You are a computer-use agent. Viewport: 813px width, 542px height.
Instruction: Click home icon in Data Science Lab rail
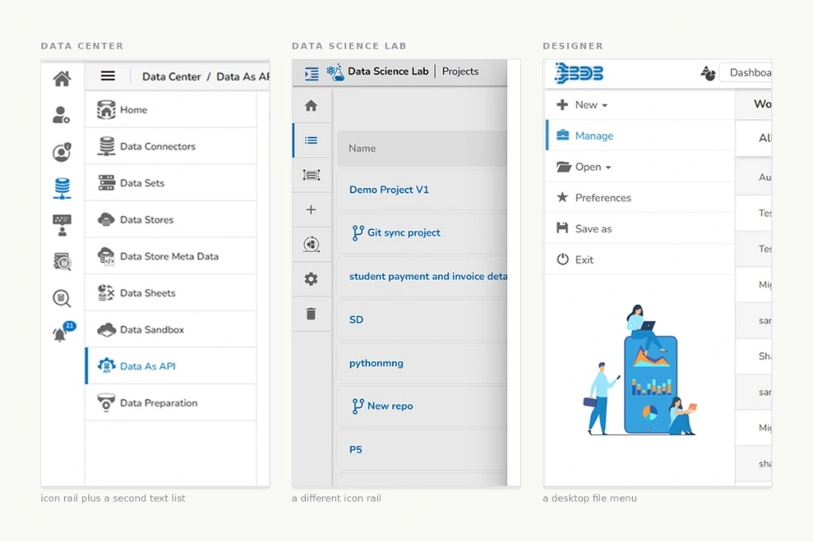pos(311,106)
